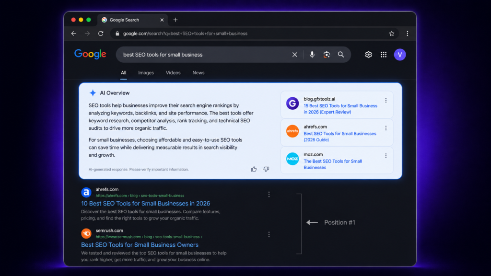Click the magnifying glass search button
The height and width of the screenshot is (276, 491).
341,55
